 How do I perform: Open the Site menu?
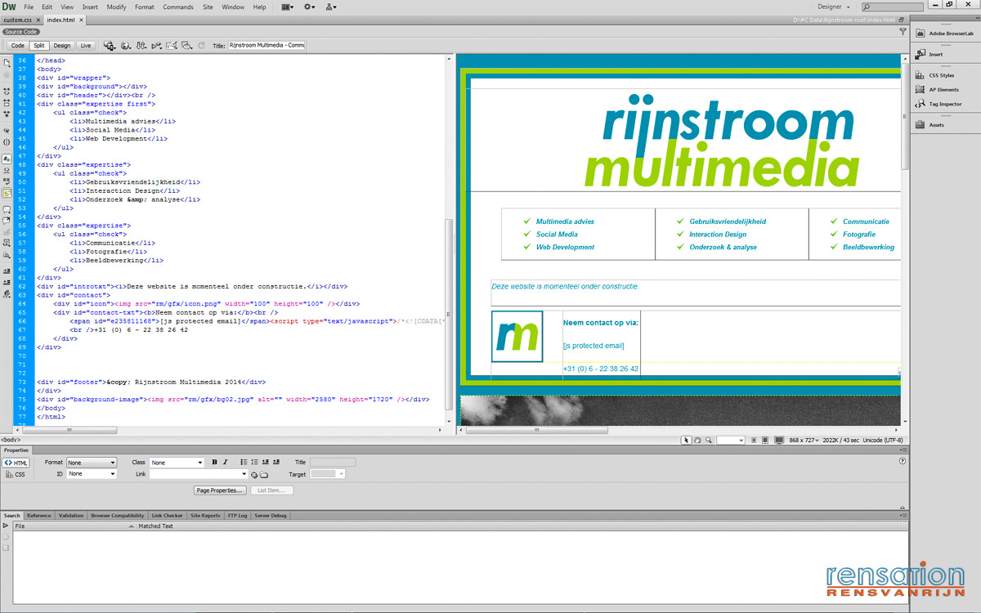click(x=208, y=7)
